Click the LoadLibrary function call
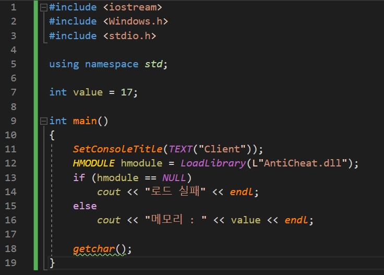Image resolution: width=384 pixels, height=275 pixels. coord(213,163)
